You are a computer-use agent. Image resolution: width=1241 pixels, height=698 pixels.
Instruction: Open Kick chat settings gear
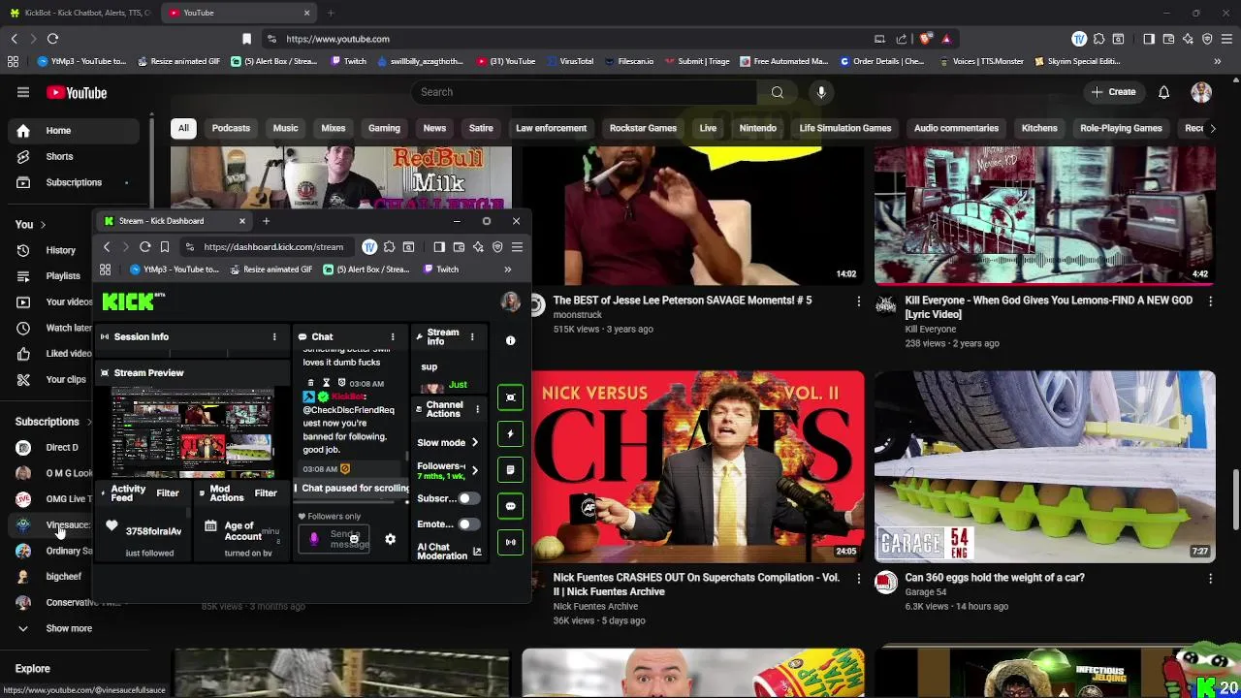[x=390, y=539]
